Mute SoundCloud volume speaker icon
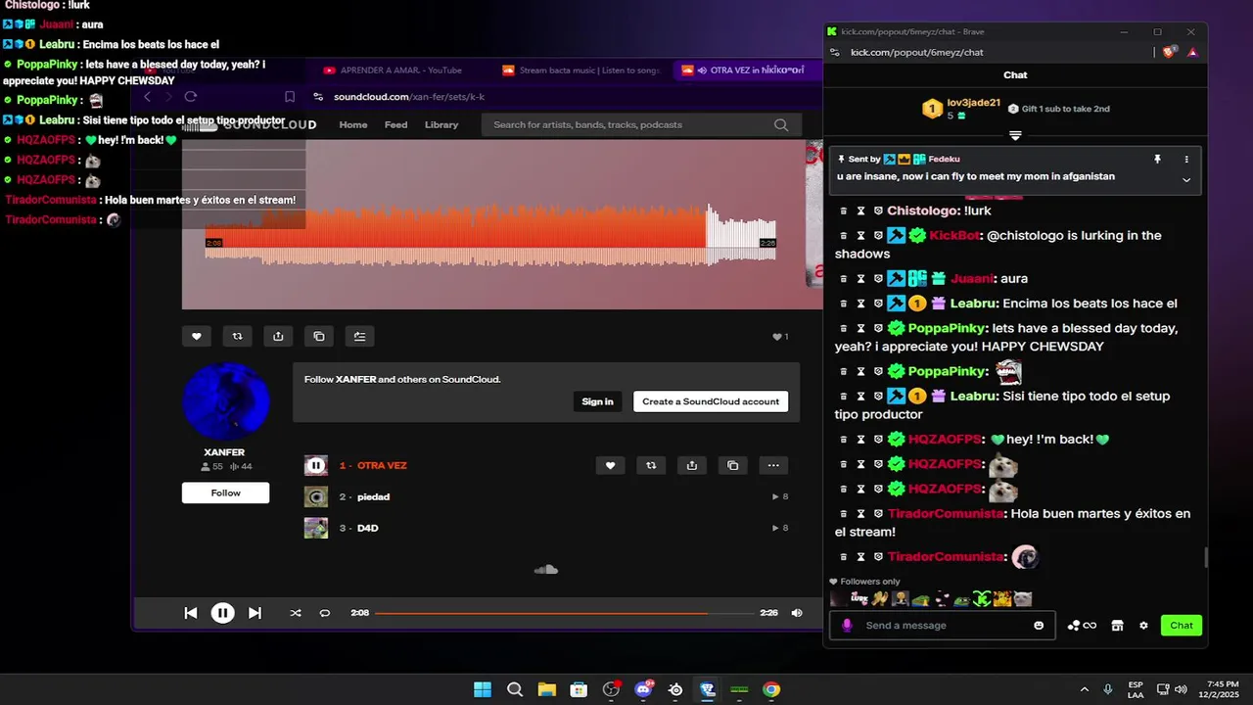 click(x=797, y=613)
